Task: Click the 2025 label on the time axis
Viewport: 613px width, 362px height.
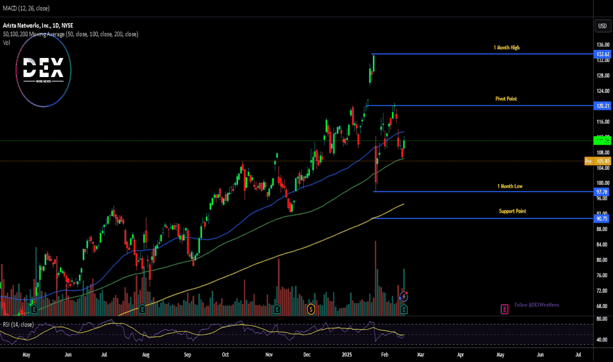Action: pyautogui.click(x=347, y=355)
